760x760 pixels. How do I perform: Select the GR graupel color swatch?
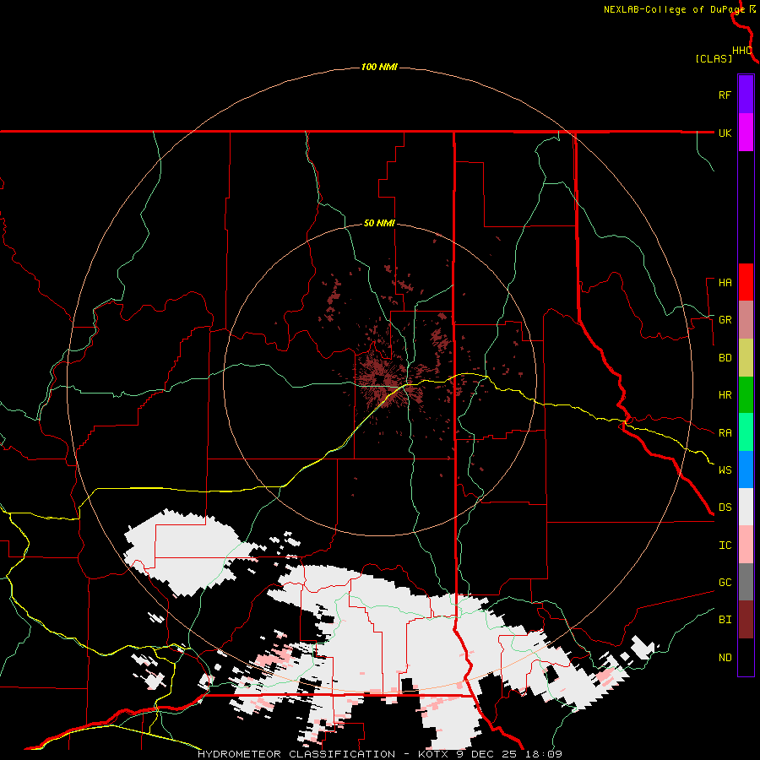pyautogui.click(x=746, y=319)
